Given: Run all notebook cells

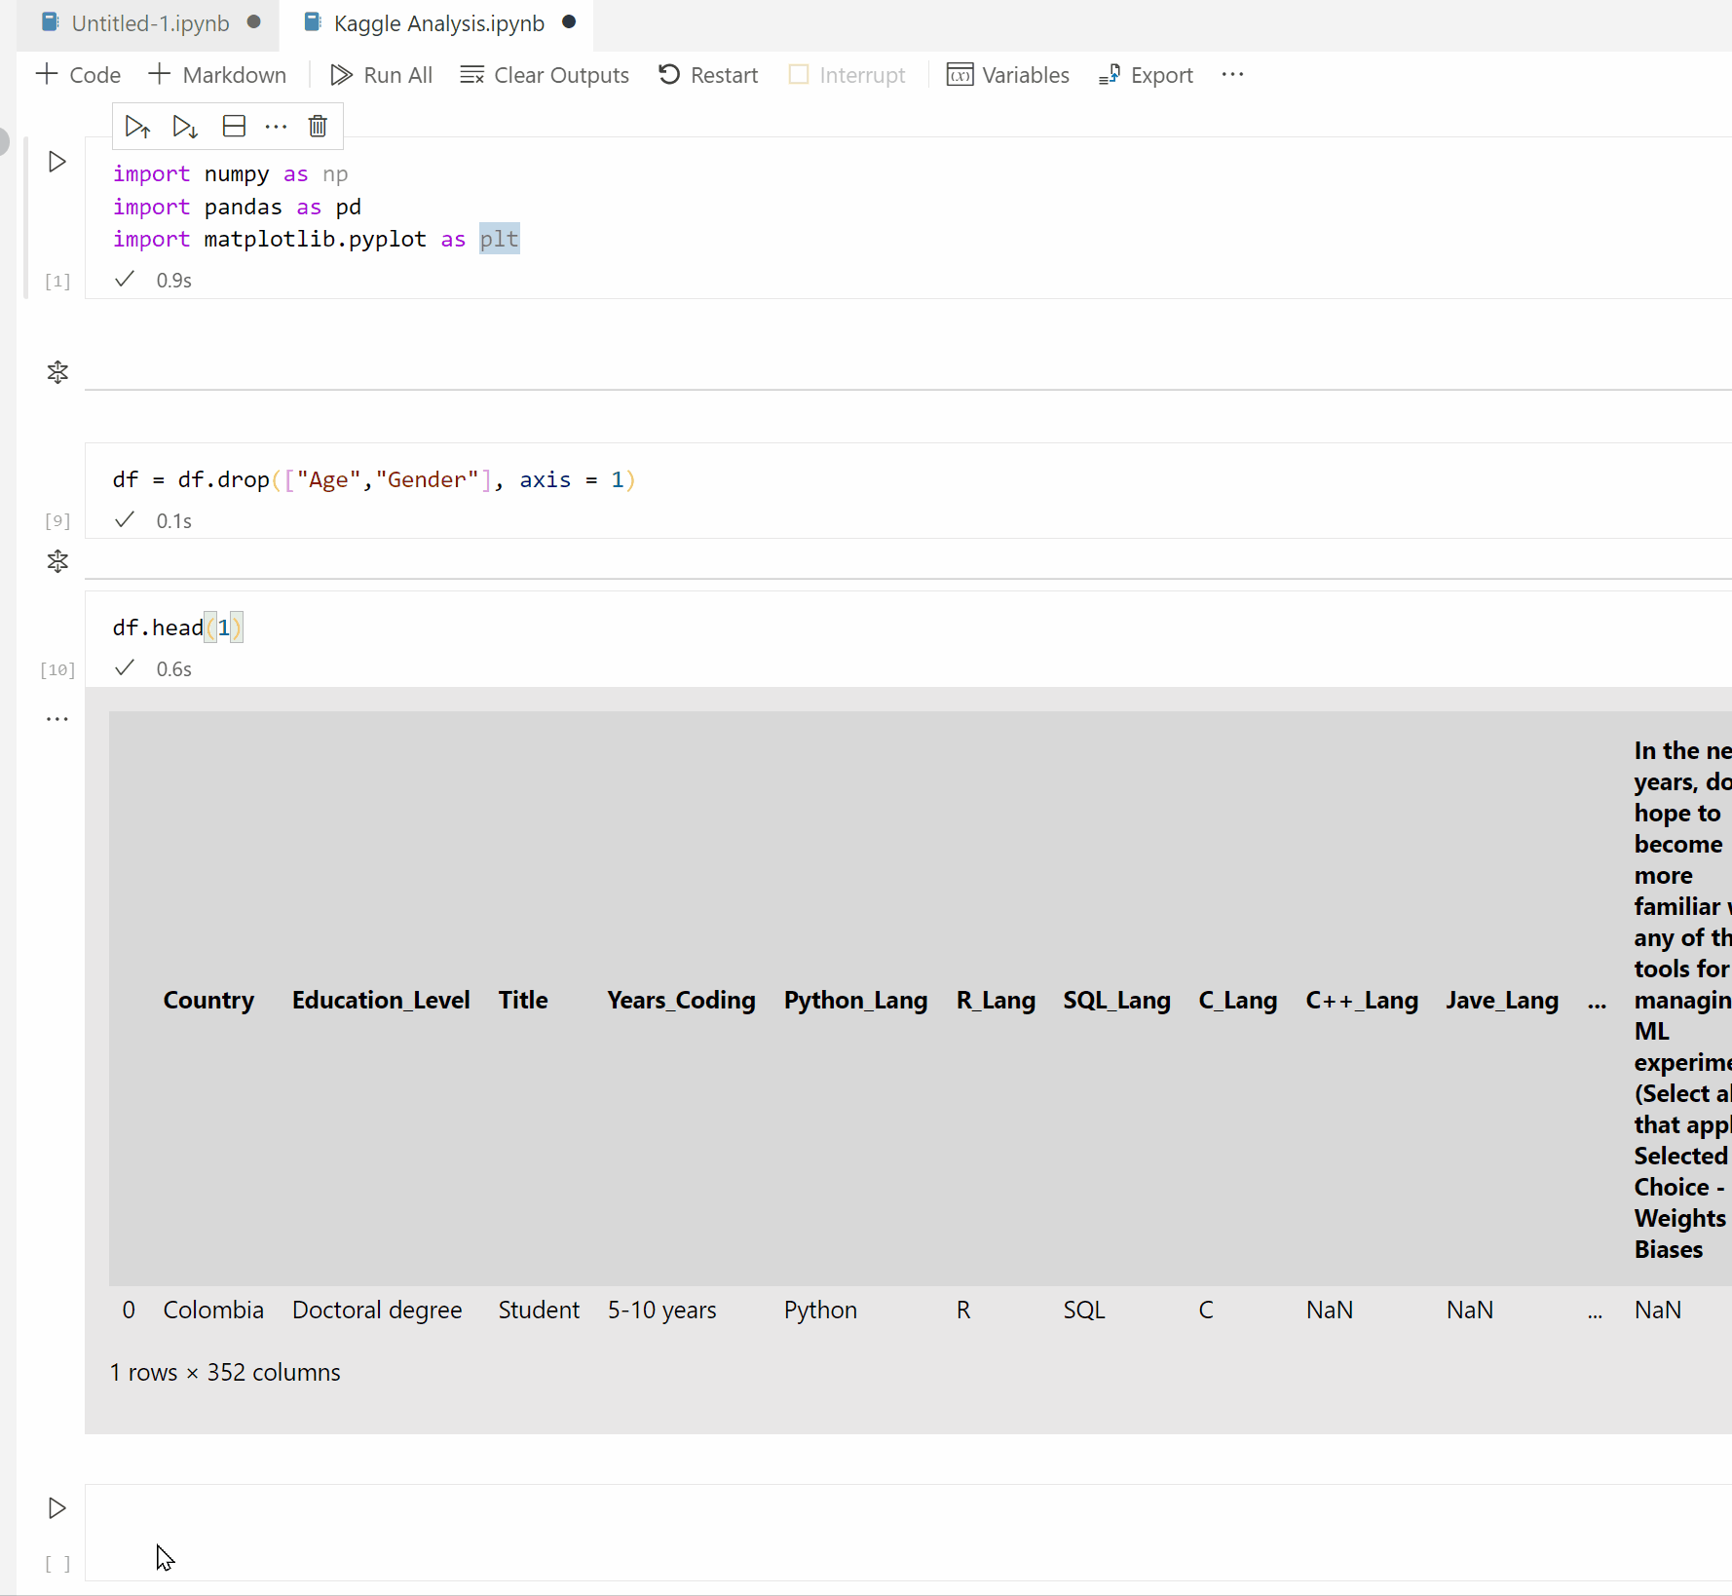Looking at the screenshot, I should (x=380, y=75).
